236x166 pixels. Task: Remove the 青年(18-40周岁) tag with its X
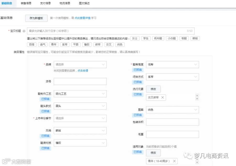[x=174, y=161]
